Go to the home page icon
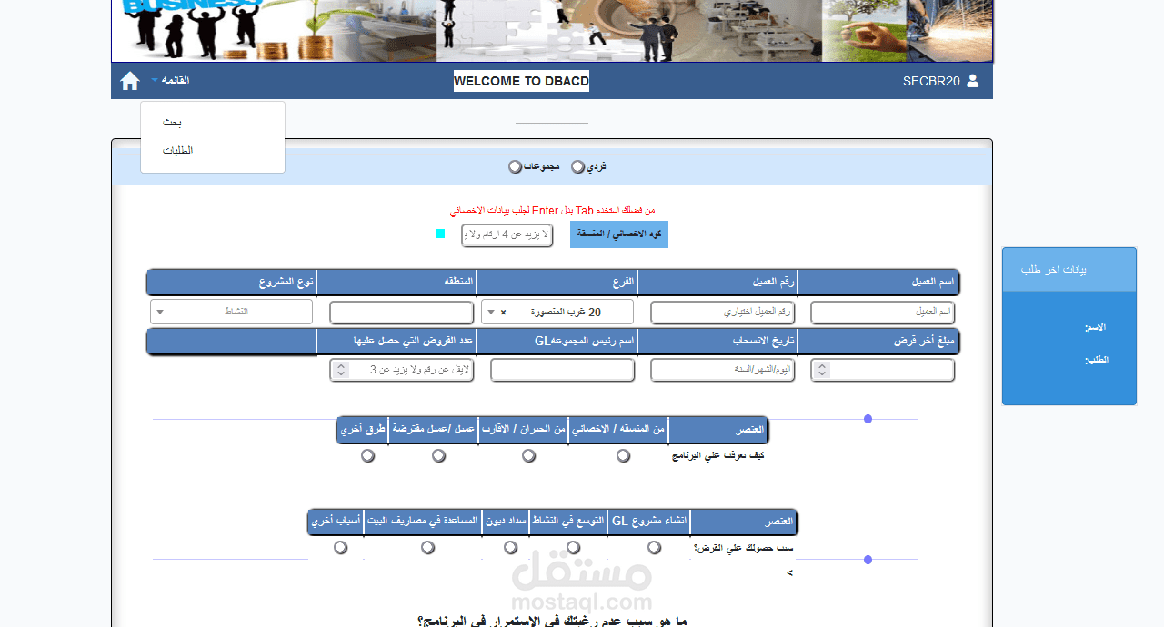The height and width of the screenshot is (627, 1164). (x=130, y=81)
